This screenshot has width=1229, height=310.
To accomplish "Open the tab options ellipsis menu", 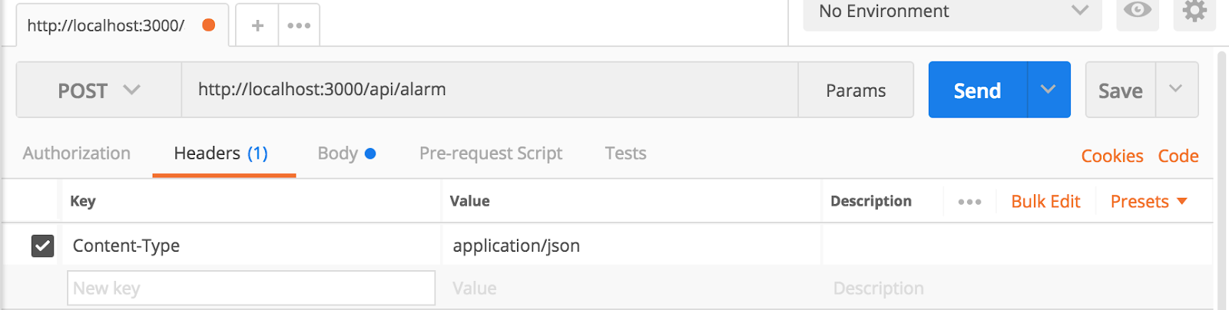I will point(299,25).
